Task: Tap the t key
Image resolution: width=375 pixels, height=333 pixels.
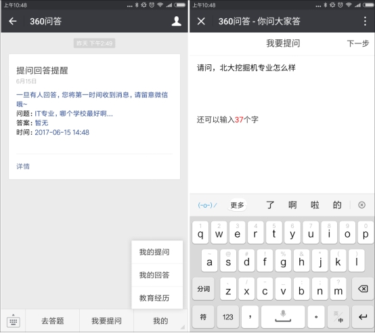Action: point(274,233)
